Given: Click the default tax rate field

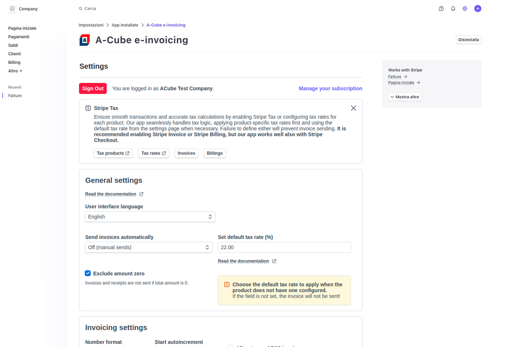Looking at the screenshot, I should point(284,247).
